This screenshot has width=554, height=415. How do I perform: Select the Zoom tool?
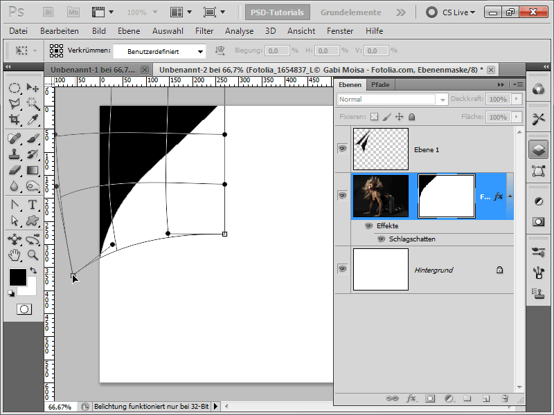tap(33, 255)
